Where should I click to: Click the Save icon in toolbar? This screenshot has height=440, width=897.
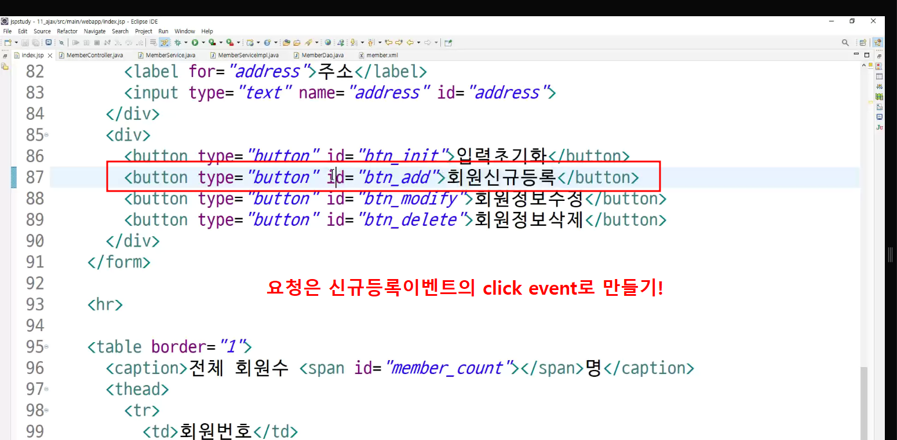click(25, 42)
